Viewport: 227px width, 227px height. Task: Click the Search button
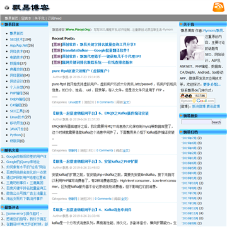216,122
